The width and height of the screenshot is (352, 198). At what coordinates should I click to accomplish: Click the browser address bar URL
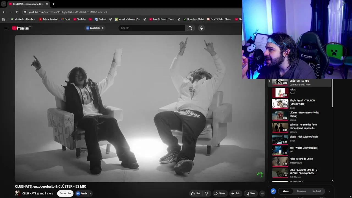pos(67,12)
